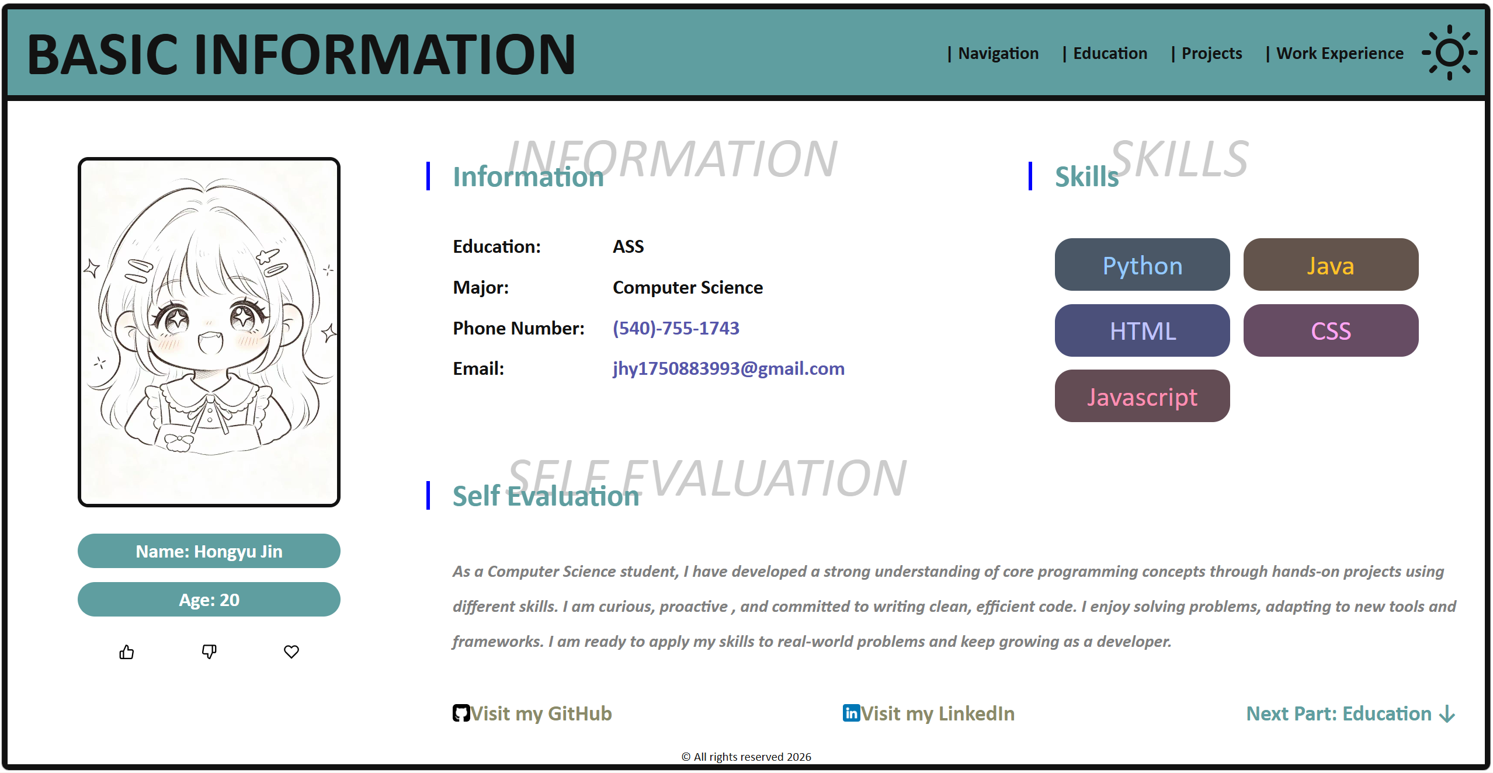The image size is (1493, 773).
Task: Click the CSS skill badge
Action: click(x=1331, y=331)
